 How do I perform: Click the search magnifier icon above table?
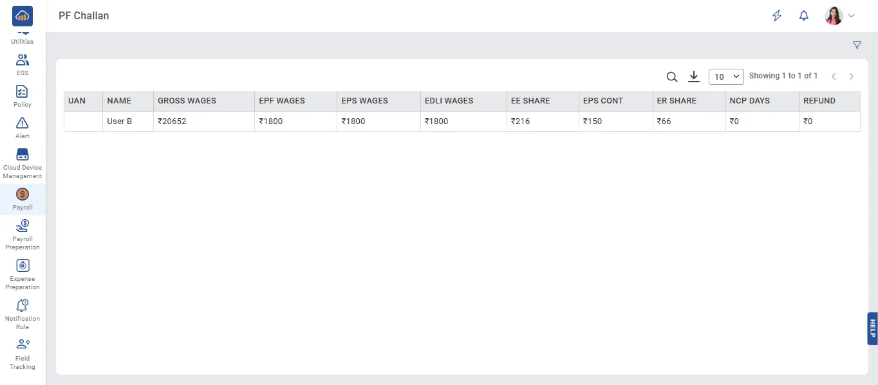(671, 77)
